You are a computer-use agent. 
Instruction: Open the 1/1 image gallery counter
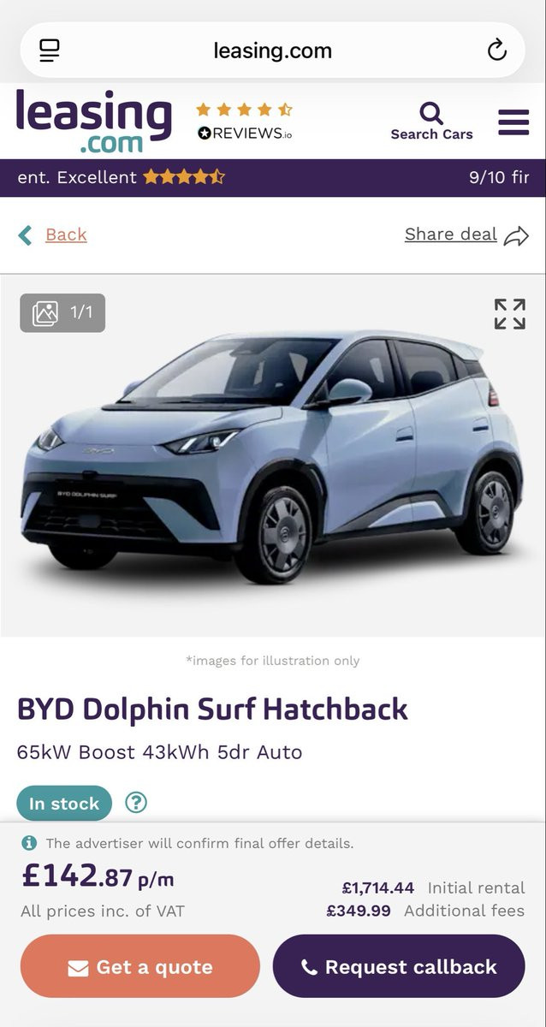(x=62, y=313)
